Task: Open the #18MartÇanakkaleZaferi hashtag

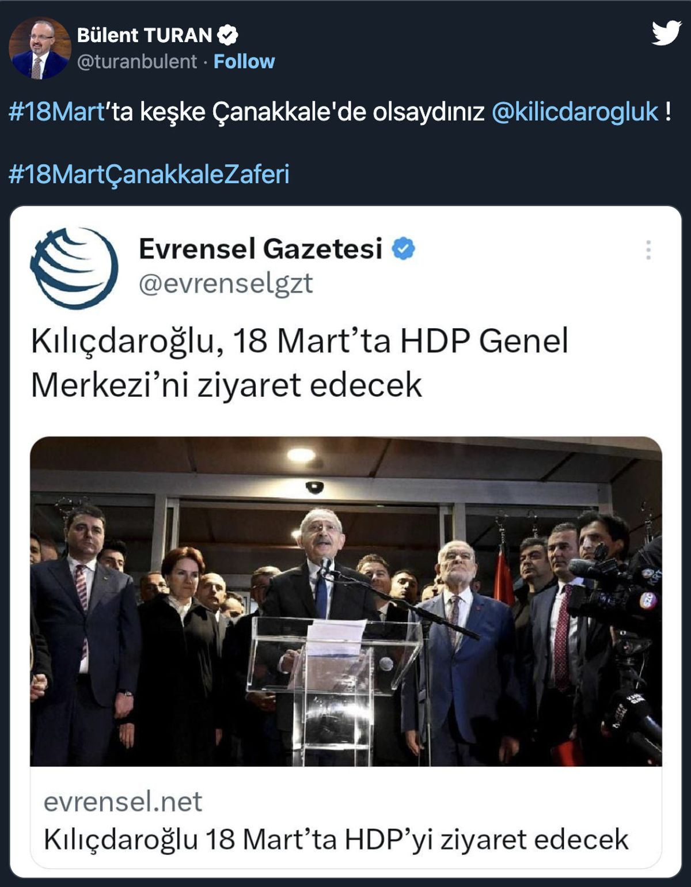Action: [x=149, y=174]
